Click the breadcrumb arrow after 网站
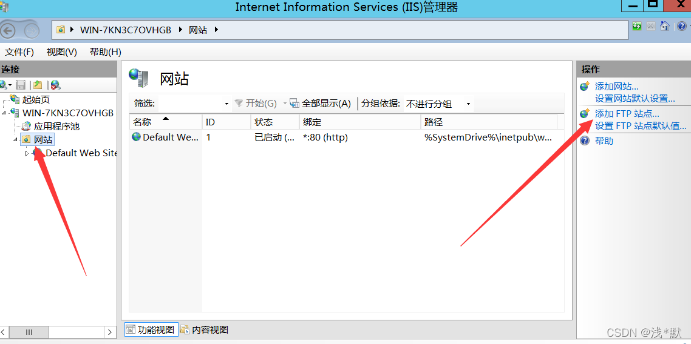 point(216,30)
